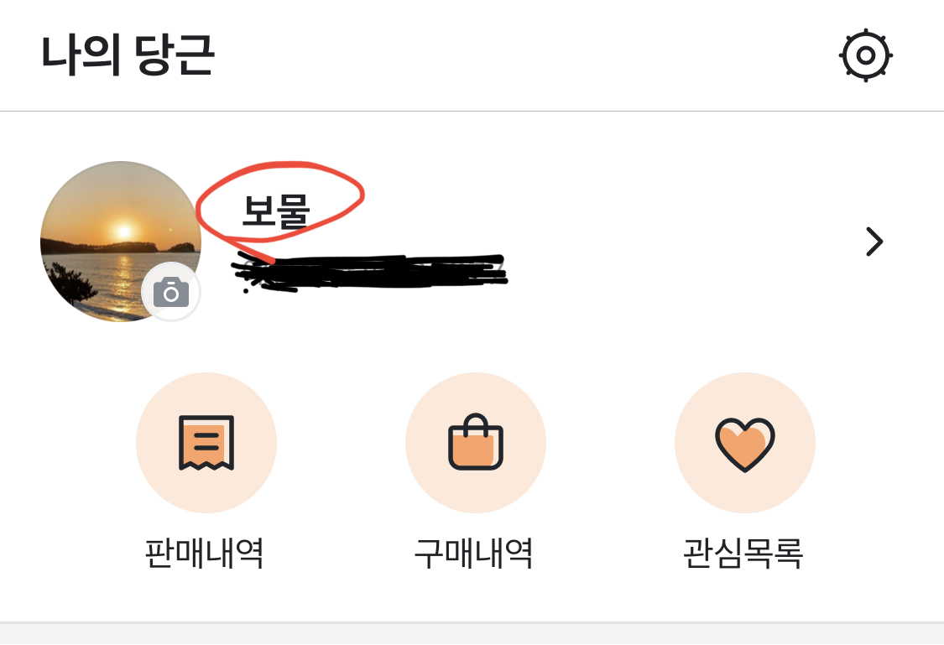Open the 구매내역 shopping bag icon
The width and height of the screenshot is (944, 645).
coord(476,443)
